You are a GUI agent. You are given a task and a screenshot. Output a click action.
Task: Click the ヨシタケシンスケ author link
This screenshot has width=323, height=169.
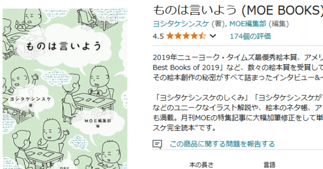click(x=181, y=24)
